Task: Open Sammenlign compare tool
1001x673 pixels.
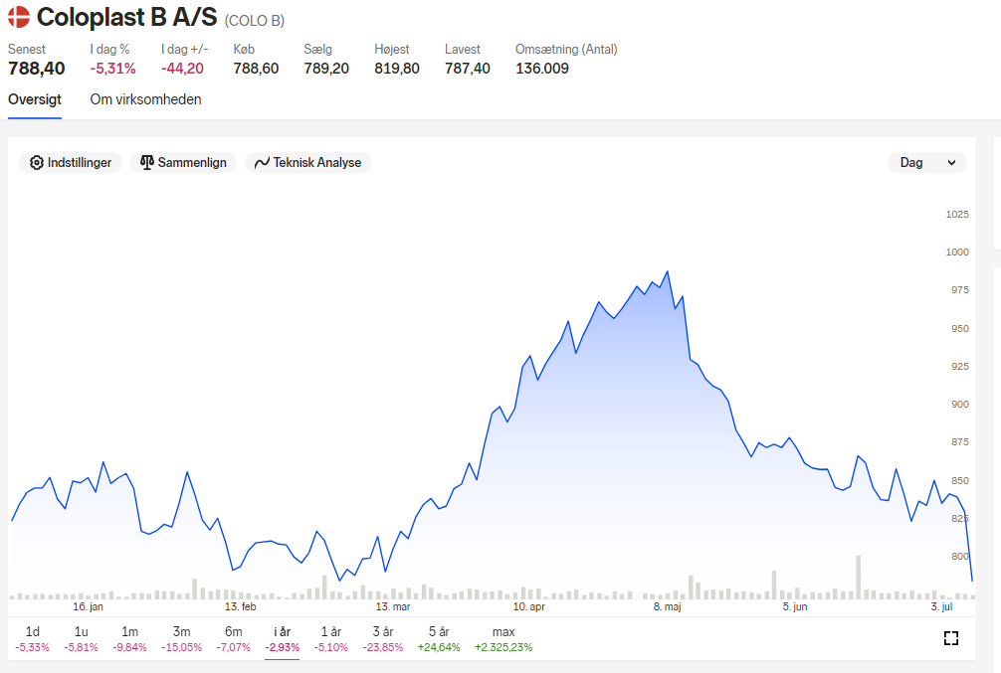Action: [x=183, y=163]
